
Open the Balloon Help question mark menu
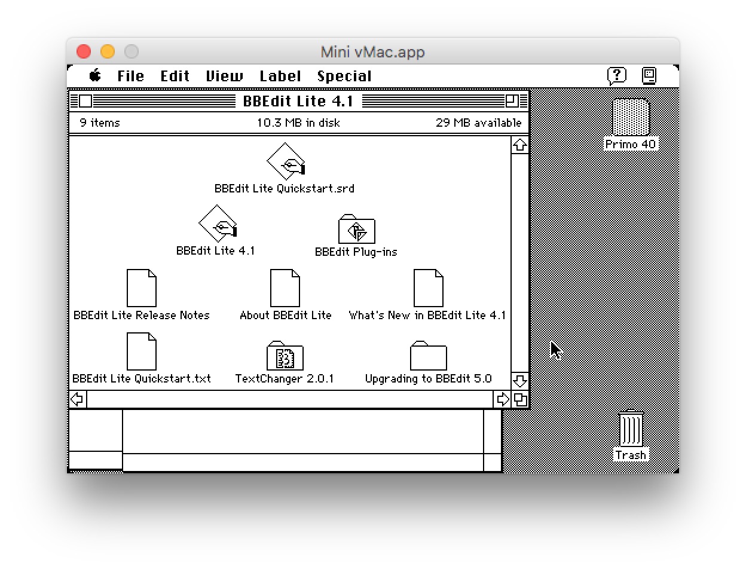coord(617,76)
